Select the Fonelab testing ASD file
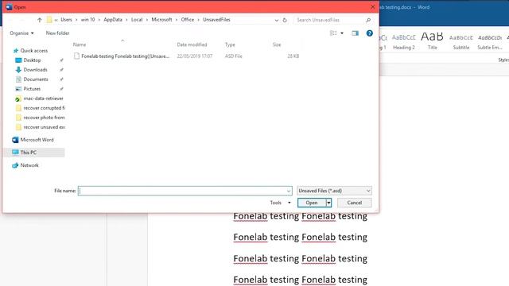The height and width of the screenshot is (286, 509). point(186,56)
